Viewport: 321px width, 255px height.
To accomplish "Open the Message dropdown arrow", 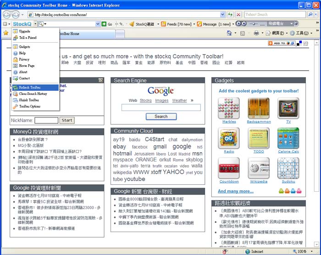I will point(233,24).
